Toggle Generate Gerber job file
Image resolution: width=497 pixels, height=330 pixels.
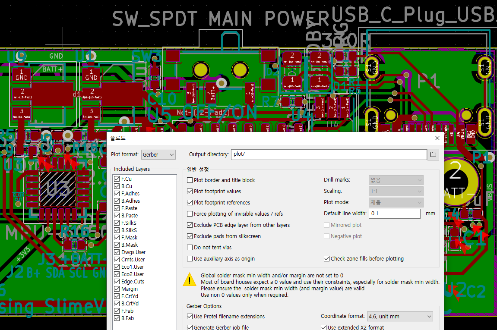tap(190, 327)
